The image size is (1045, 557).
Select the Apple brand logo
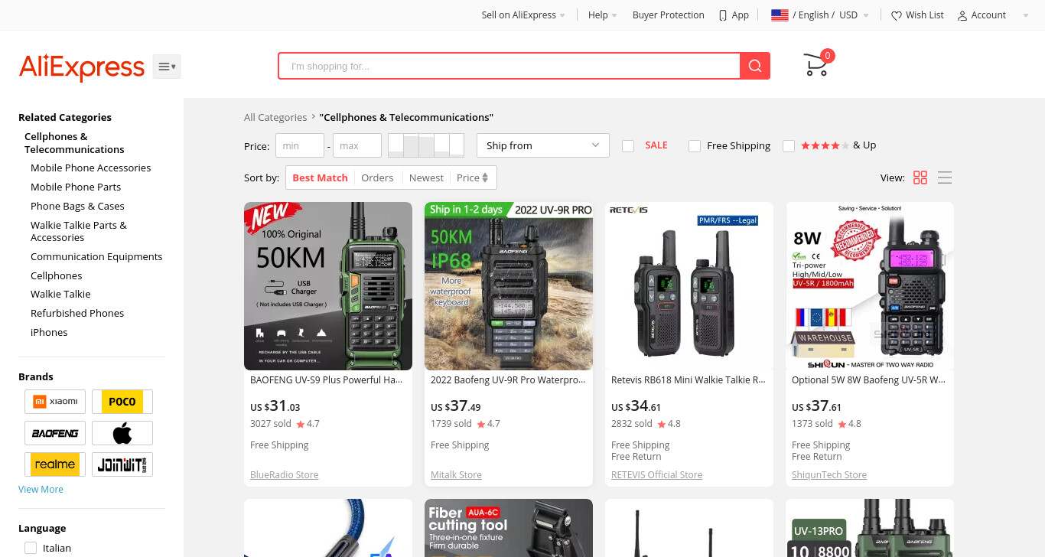(122, 433)
